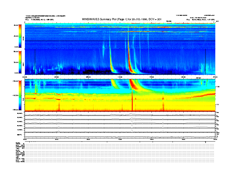
Task: Click the 04:00 tick label under the RAD1 spectrogram
Action: [x=57, y=77]
